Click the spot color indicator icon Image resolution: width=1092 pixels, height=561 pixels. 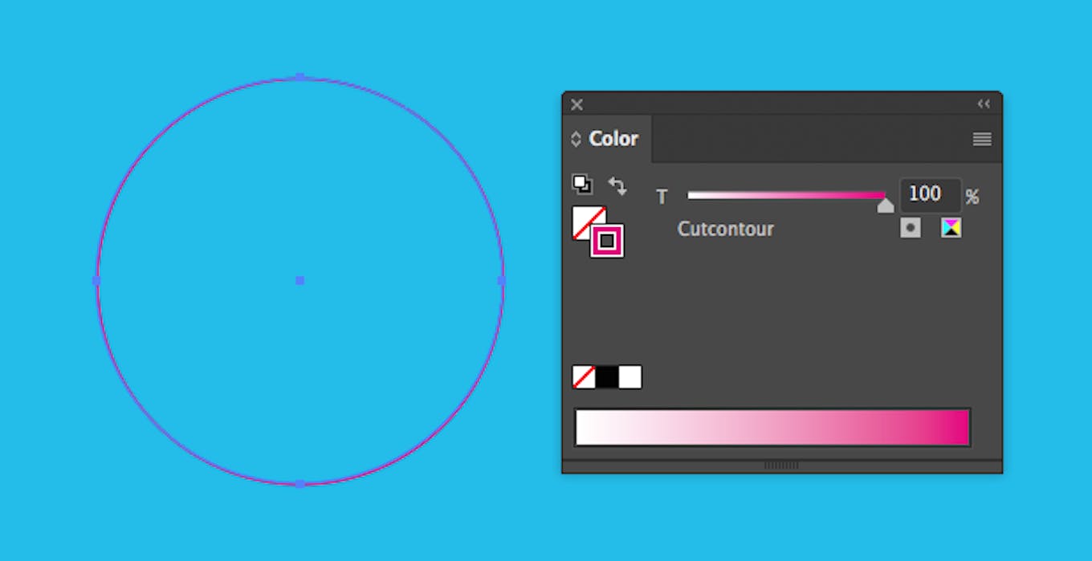[910, 229]
